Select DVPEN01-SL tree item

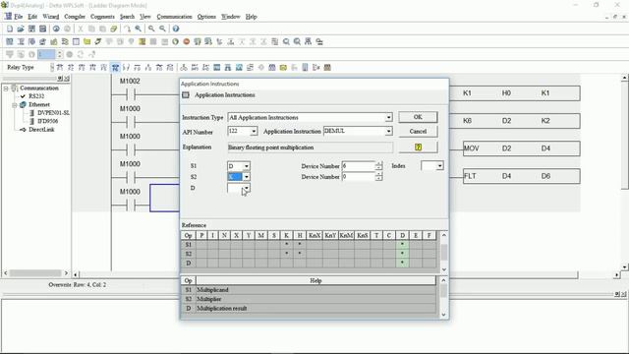point(53,113)
